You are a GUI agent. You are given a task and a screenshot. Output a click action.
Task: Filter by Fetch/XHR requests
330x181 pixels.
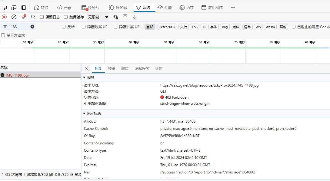pos(167,27)
